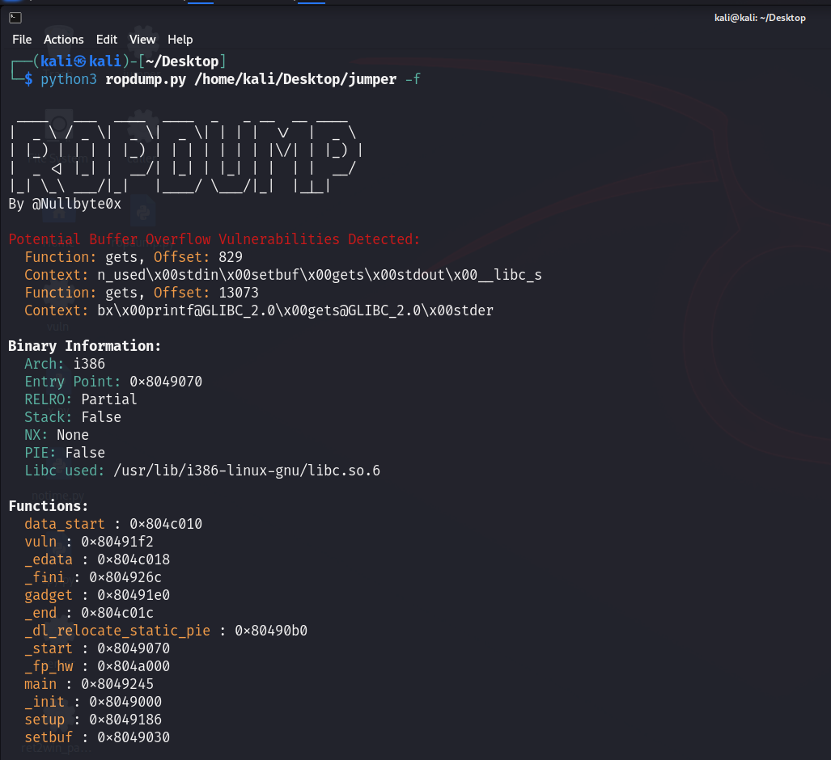This screenshot has height=760, width=831.
Task: Click the By @Nullbyte0x author text
Action: click(65, 204)
